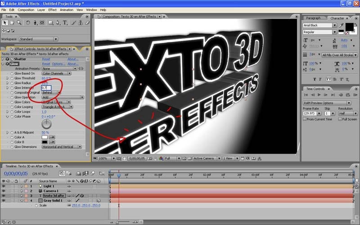Click the eyedropper in Character panel

(x=342, y=25)
